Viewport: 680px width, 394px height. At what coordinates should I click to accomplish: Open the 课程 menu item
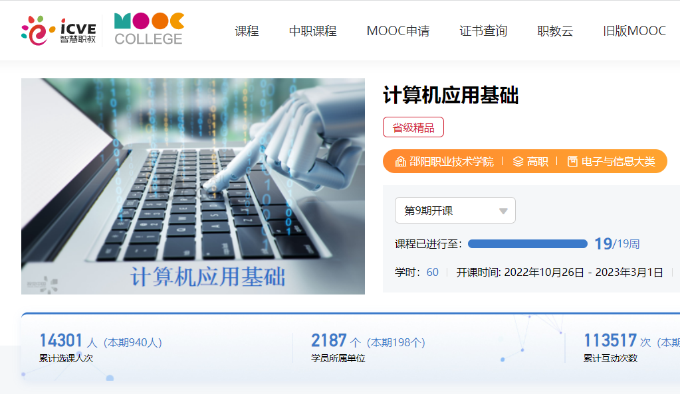(x=247, y=31)
